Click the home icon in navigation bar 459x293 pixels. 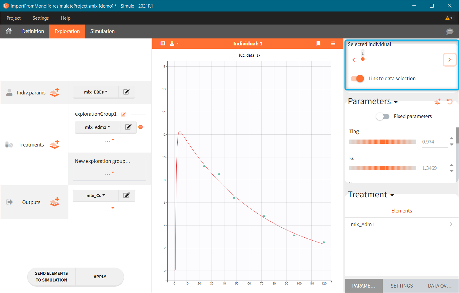(9, 31)
